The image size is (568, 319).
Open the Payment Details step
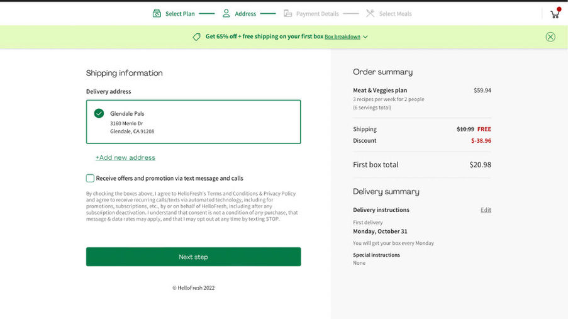tap(317, 14)
